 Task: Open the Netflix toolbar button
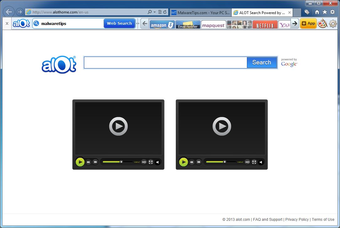point(265,25)
